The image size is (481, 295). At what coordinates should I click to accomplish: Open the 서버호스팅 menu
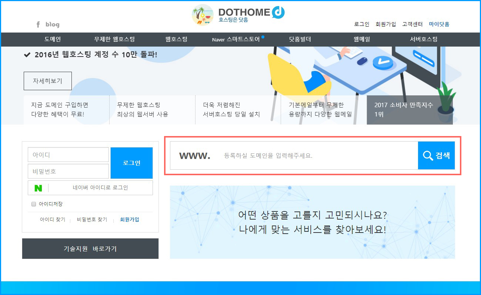click(x=424, y=39)
